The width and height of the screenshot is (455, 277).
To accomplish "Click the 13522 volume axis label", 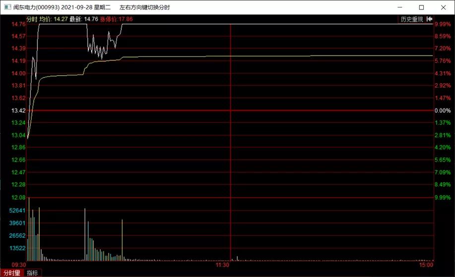I will click(17, 248).
